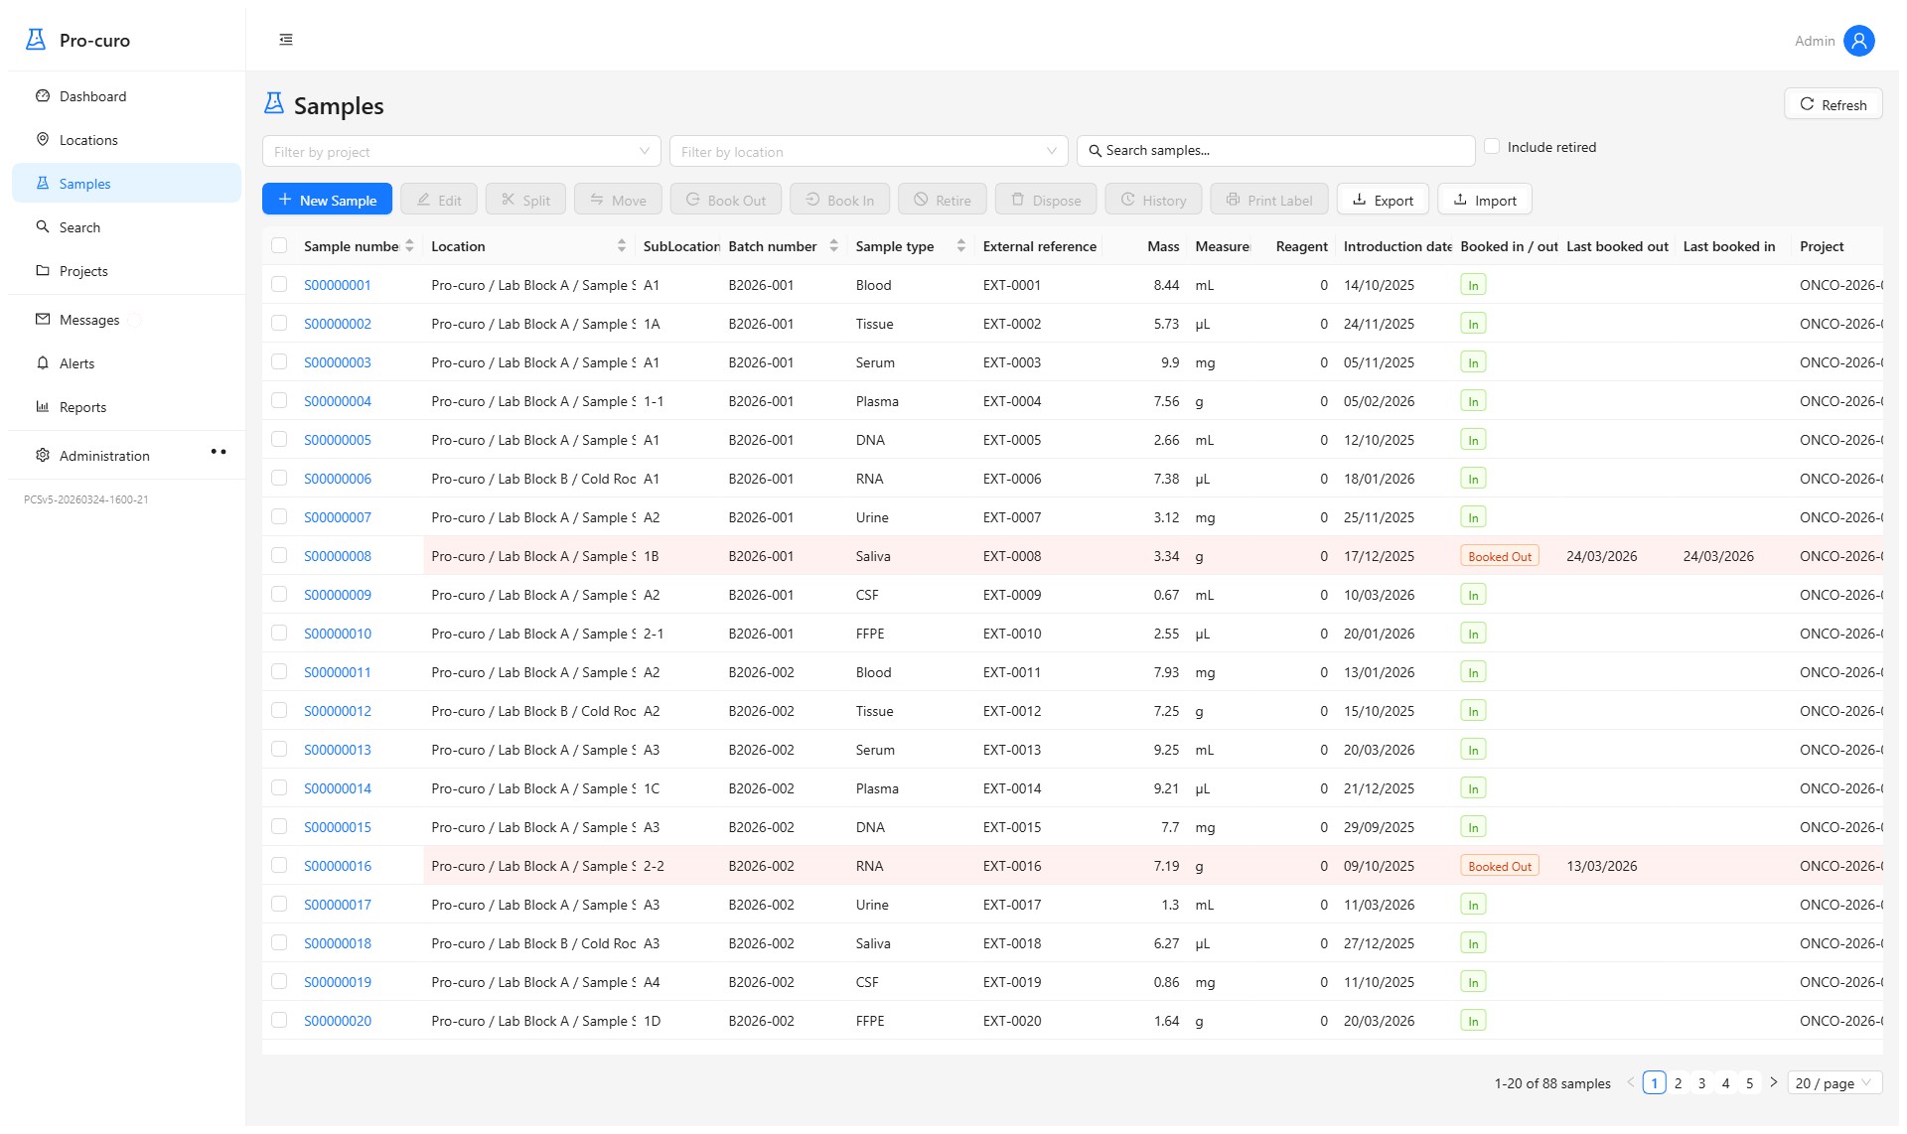The width and height of the screenshot is (1907, 1134).
Task: Open the Export samples tool
Action: tap(1383, 199)
